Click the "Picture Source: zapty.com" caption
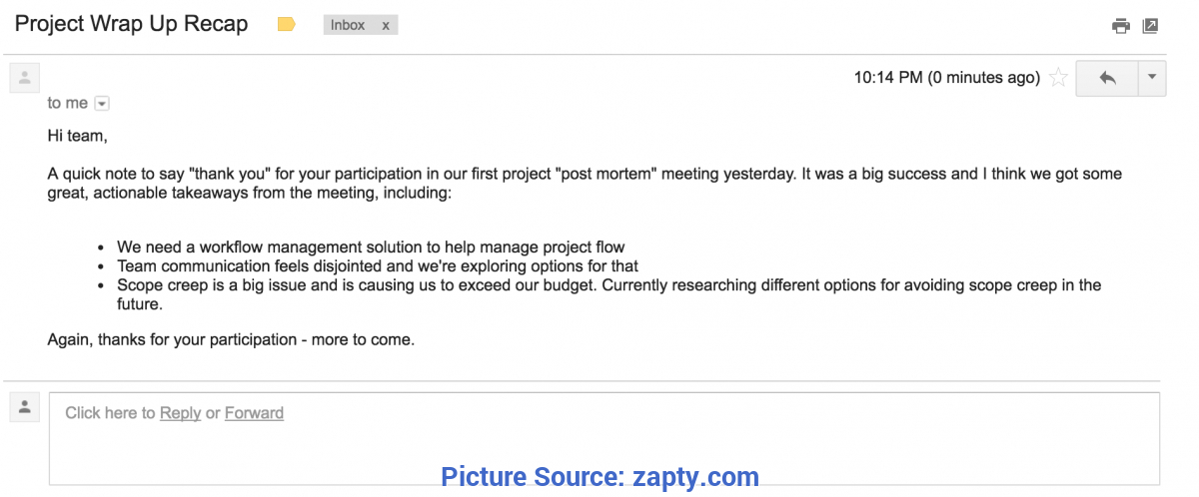 pyautogui.click(x=599, y=477)
